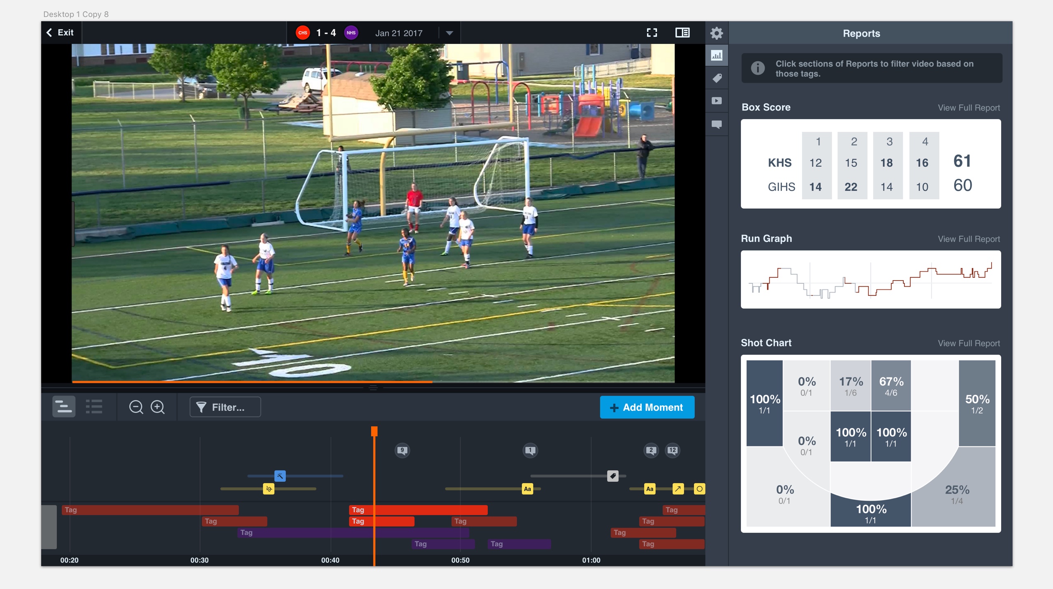The width and height of the screenshot is (1053, 589).
Task: Click KHS third quarter score 18
Action: click(x=886, y=163)
